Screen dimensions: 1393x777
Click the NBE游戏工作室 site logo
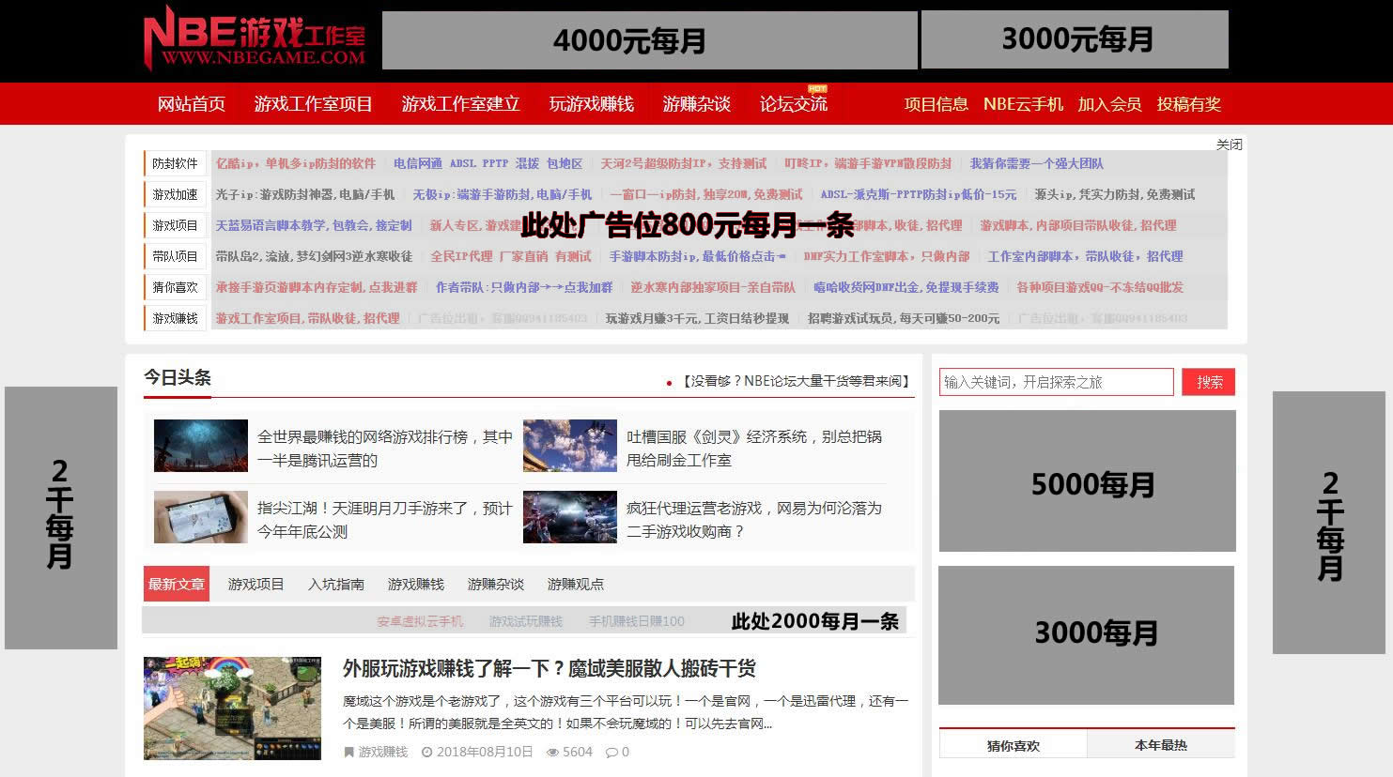click(x=254, y=38)
